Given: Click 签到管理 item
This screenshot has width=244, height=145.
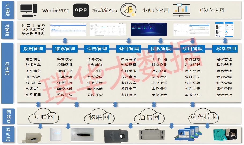Looking at the screenshot, I should coord(95,77).
